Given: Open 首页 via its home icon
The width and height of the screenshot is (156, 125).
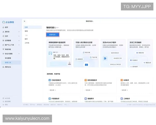Looking at the screenshot, I should coord(3,27).
